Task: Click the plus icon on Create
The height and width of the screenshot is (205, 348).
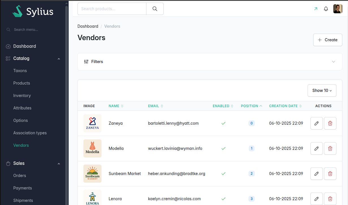Action: [320, 40]
